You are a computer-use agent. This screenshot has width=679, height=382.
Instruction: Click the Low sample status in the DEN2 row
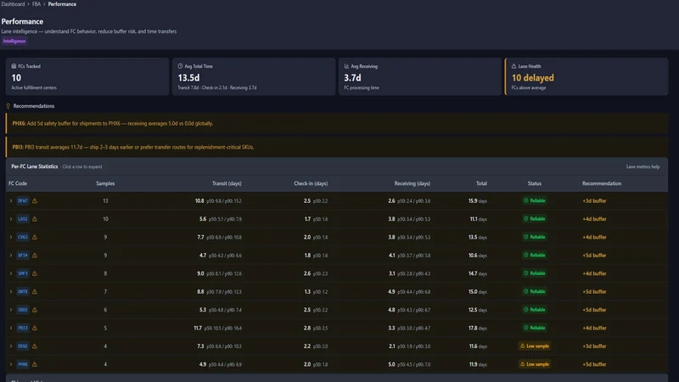[535, 346]
